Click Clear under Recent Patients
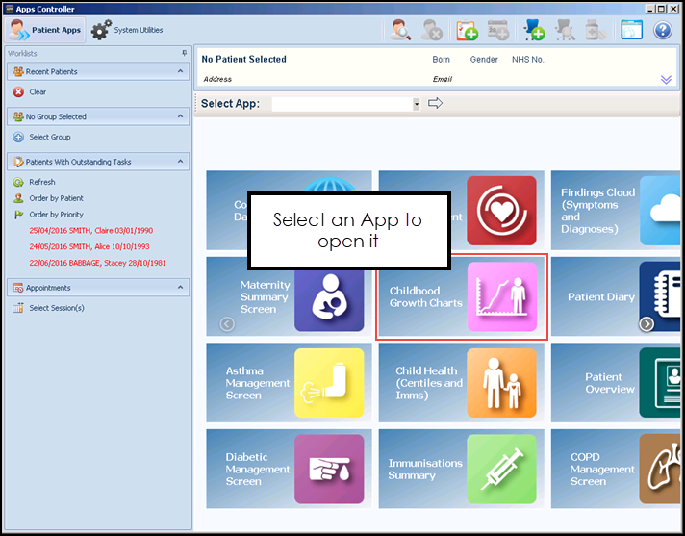Image resolution: width=685 pixels, height=536 pixels. click(x=38, y=92)
